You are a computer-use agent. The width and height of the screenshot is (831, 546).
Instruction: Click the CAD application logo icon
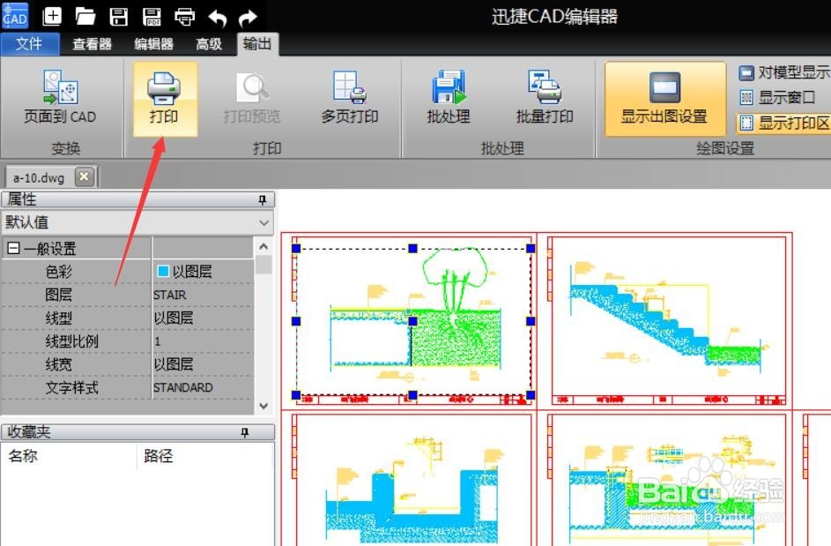[15, 15]
